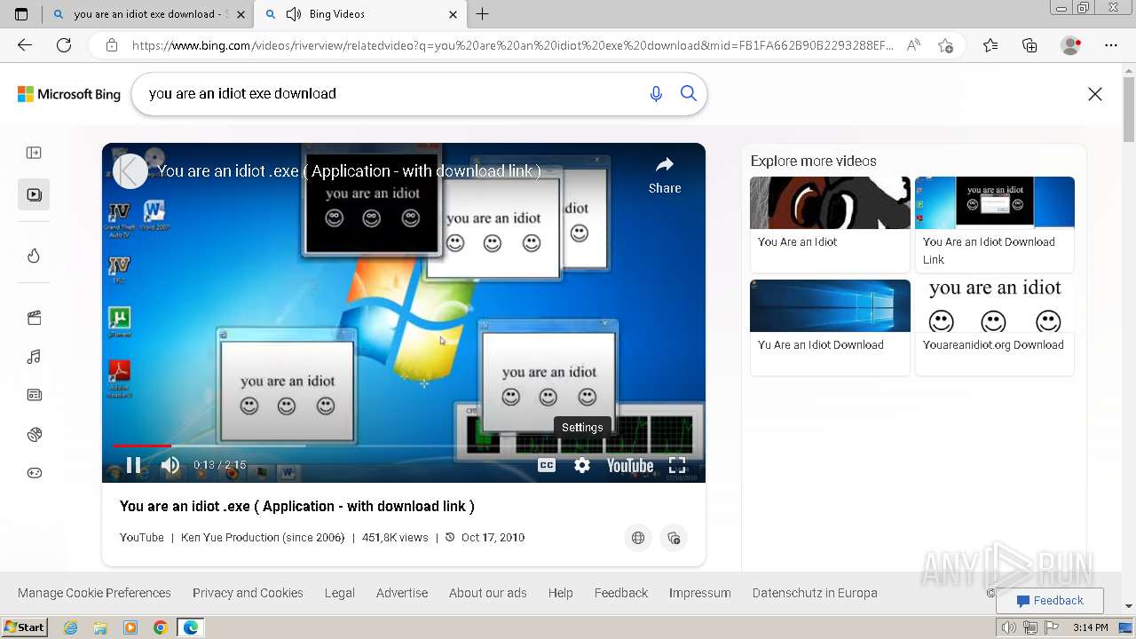
Task: Open Privacy and Cookies link
Action: click(248, 593)
